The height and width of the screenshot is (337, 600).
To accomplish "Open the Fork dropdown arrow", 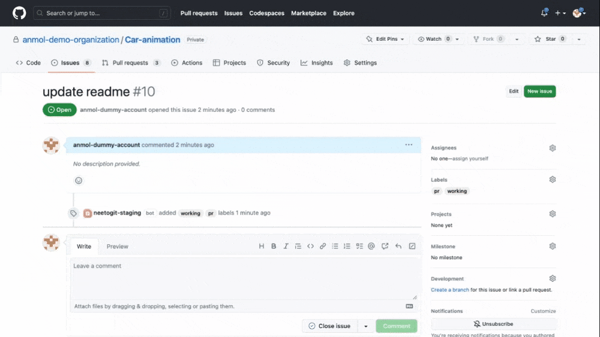I will 517,39.
